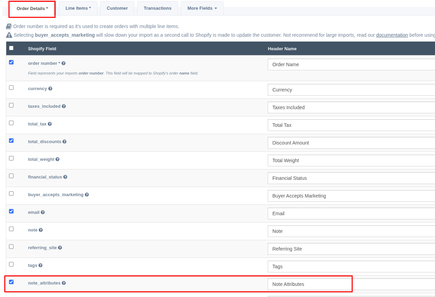Check the financial_status checkbox
Screen dimensions: 435x297
11,176
